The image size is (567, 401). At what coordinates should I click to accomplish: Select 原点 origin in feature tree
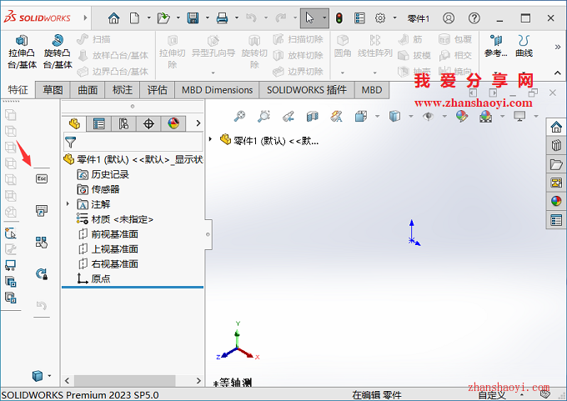click(93, 278)
